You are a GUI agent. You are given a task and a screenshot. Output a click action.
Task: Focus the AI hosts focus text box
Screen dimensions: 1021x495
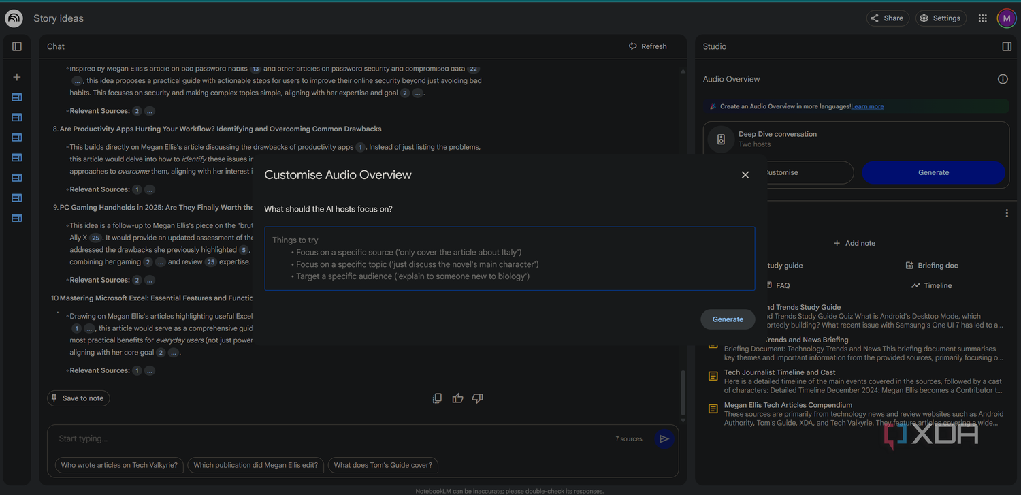510,259
